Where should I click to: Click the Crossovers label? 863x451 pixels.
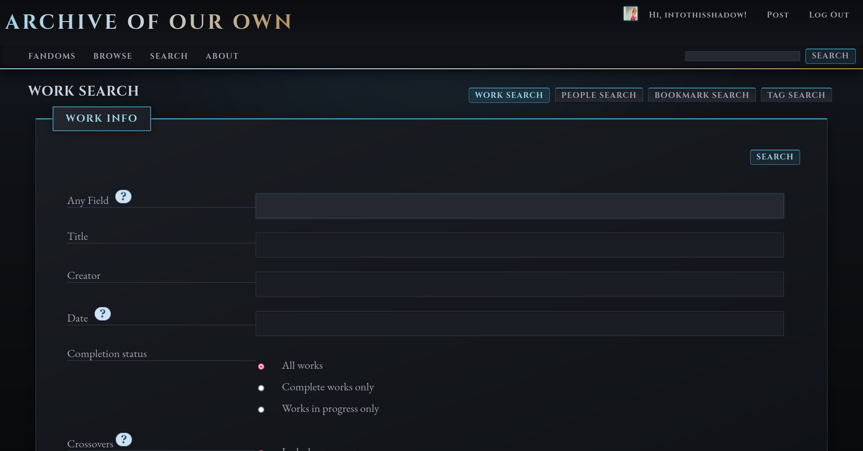[x=90, y=444]
